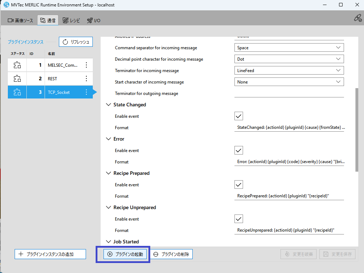Click the connection status icon at top right
The height and width of the screenshot is (273, 364).
[358, 18]
